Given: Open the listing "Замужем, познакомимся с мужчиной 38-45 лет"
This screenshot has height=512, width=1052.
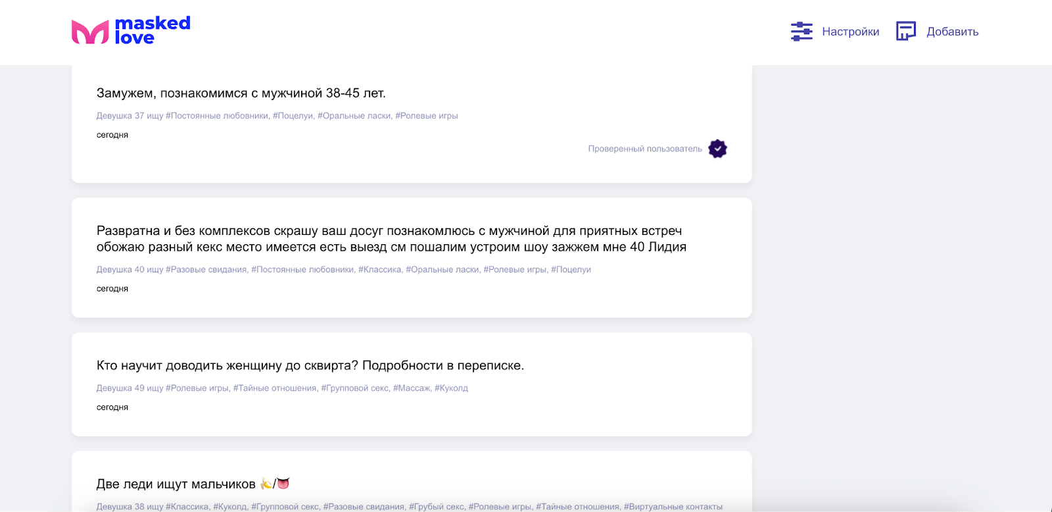Looking at the screenshot, I should pos(241,93).
